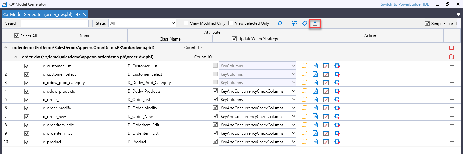Toggle the Select All checkbox

coord(17,36)
